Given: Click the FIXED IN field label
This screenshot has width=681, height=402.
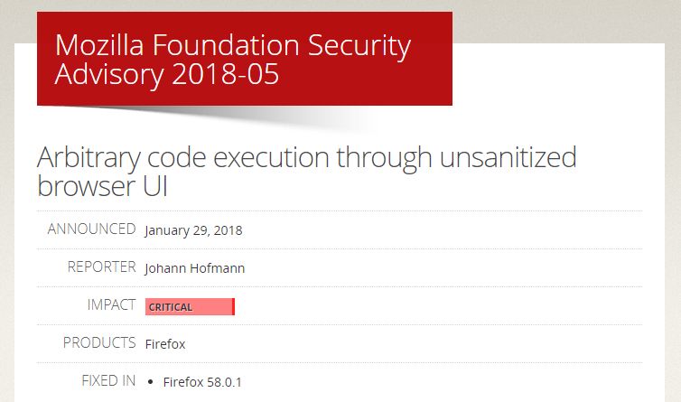Looking at the screenshot, I should click(108, 381).
